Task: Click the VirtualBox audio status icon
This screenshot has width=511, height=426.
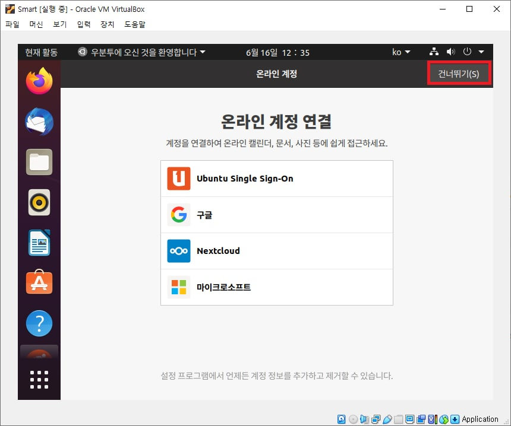Action: (x=364, y=419)
